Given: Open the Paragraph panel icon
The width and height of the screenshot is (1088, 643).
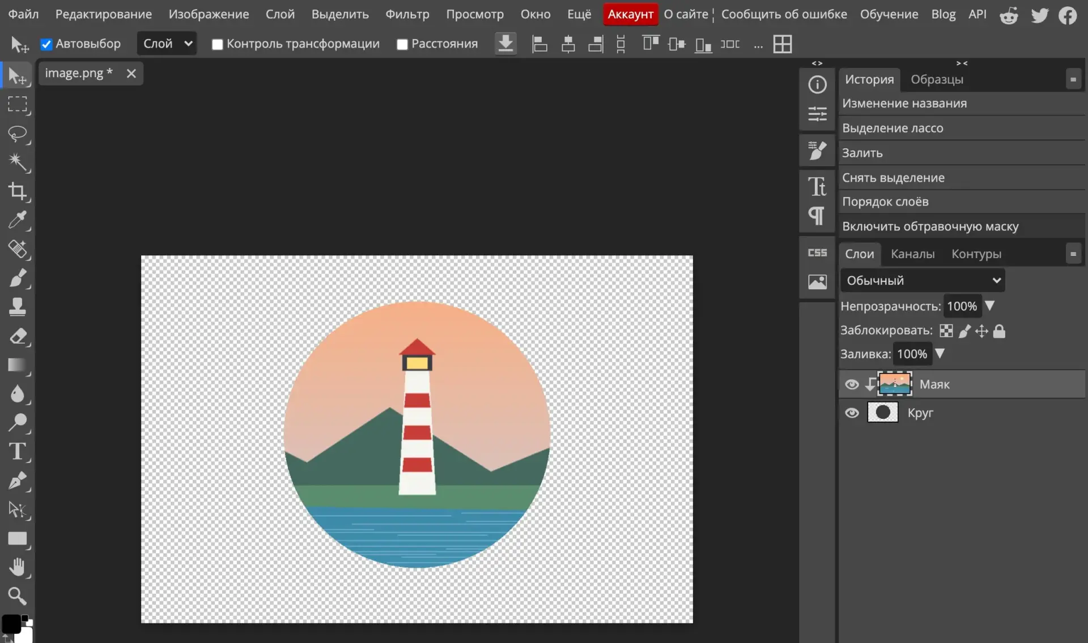Looking at the screenshot, I should tap(817, 216).
